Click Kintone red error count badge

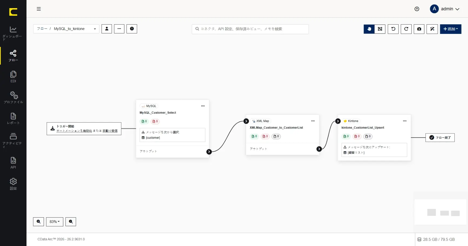[x=357, y=136]
